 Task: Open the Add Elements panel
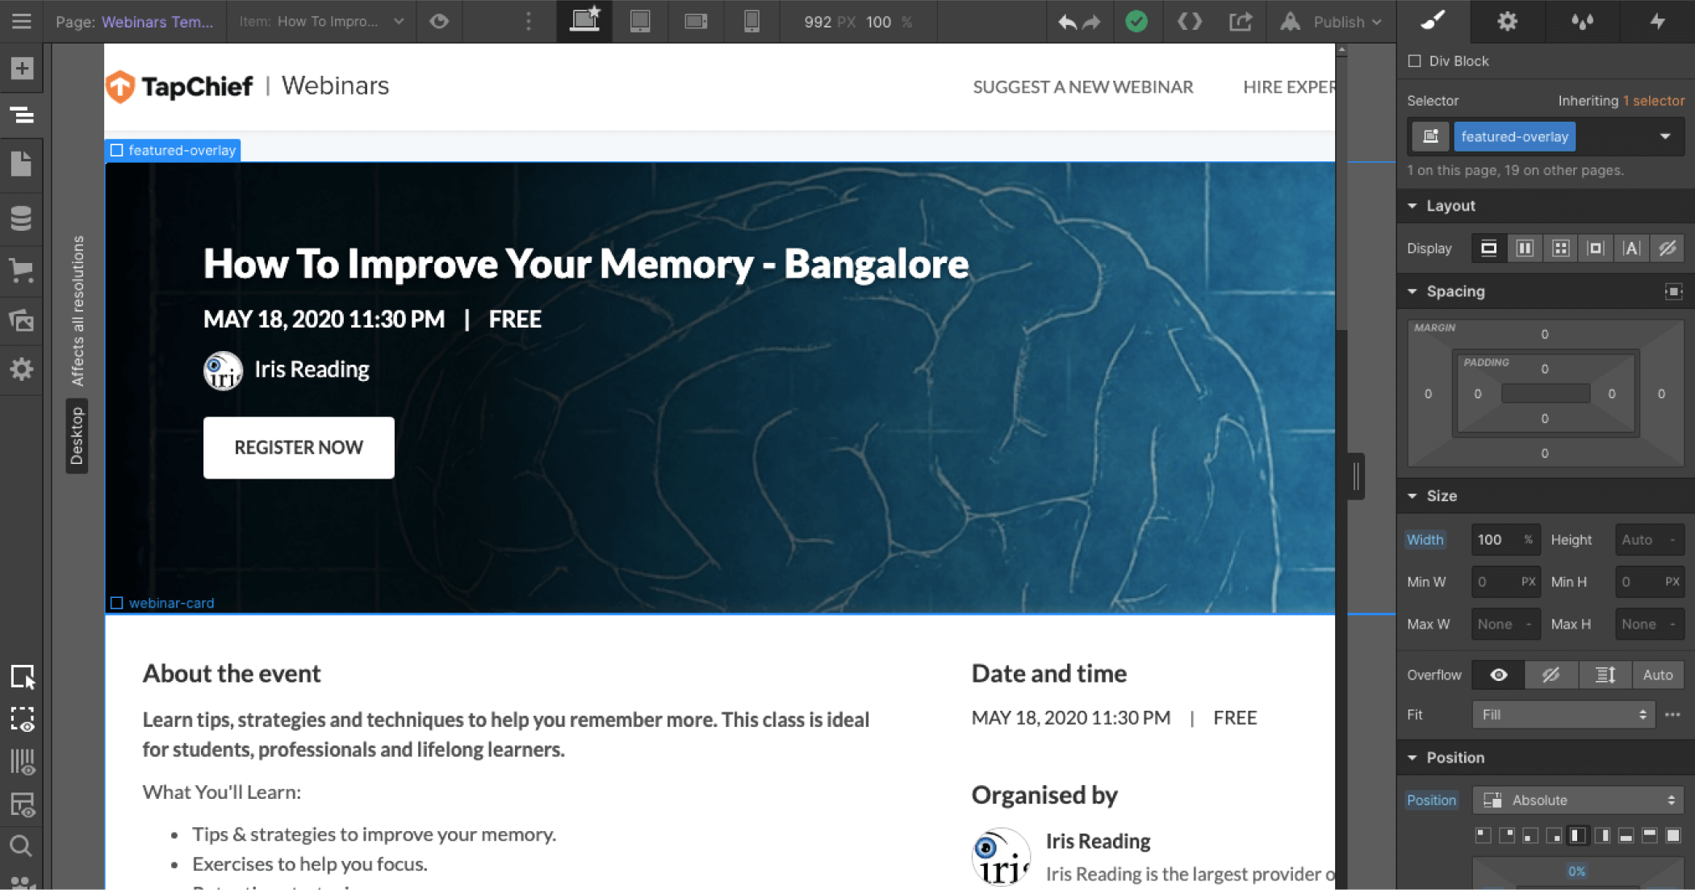pos(22,69)
